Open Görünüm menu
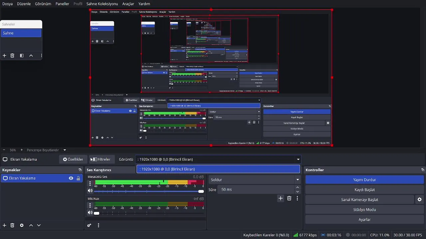The height and width of the screenshot is (239, 426). coord(43,4)
